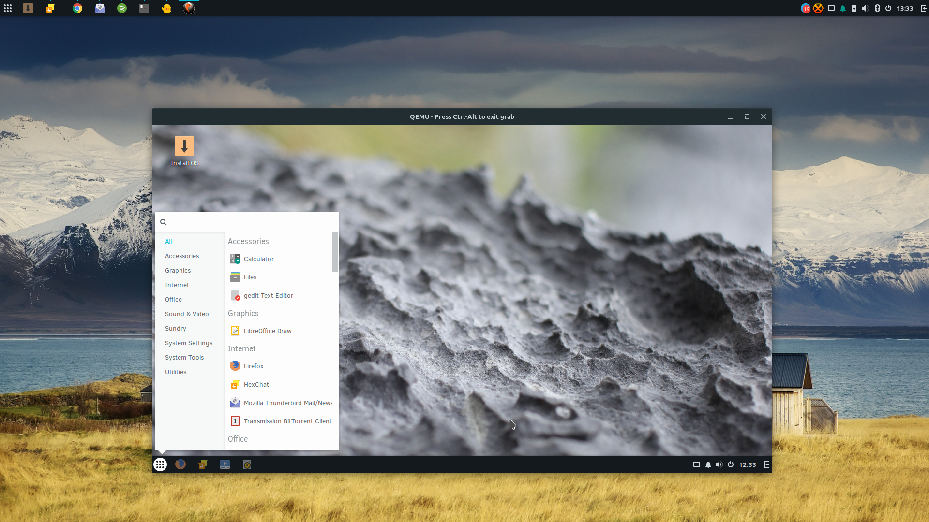Image resolution: width=929 pixels, height=522 pixels.
Task: Click the installer download icon in host panel
Action: pyautogui.click(x=28, y=8)
